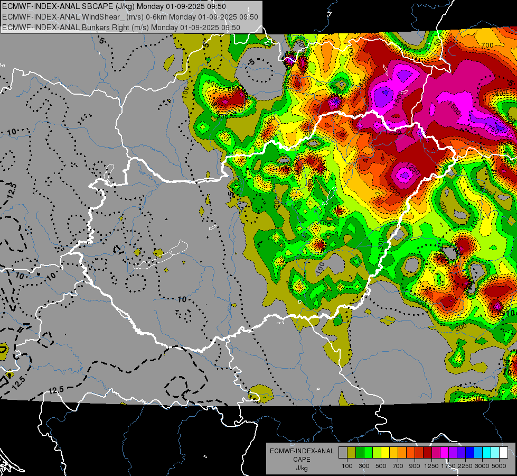Click the Bunkers Right (m/s) title line
The width and height of the screenshot is (517, 476).
point(121,28)
